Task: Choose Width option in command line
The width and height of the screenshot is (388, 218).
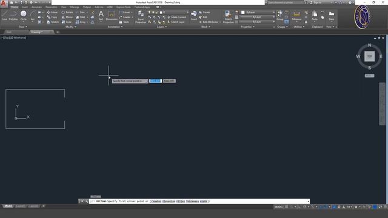Action: (204, 202)
